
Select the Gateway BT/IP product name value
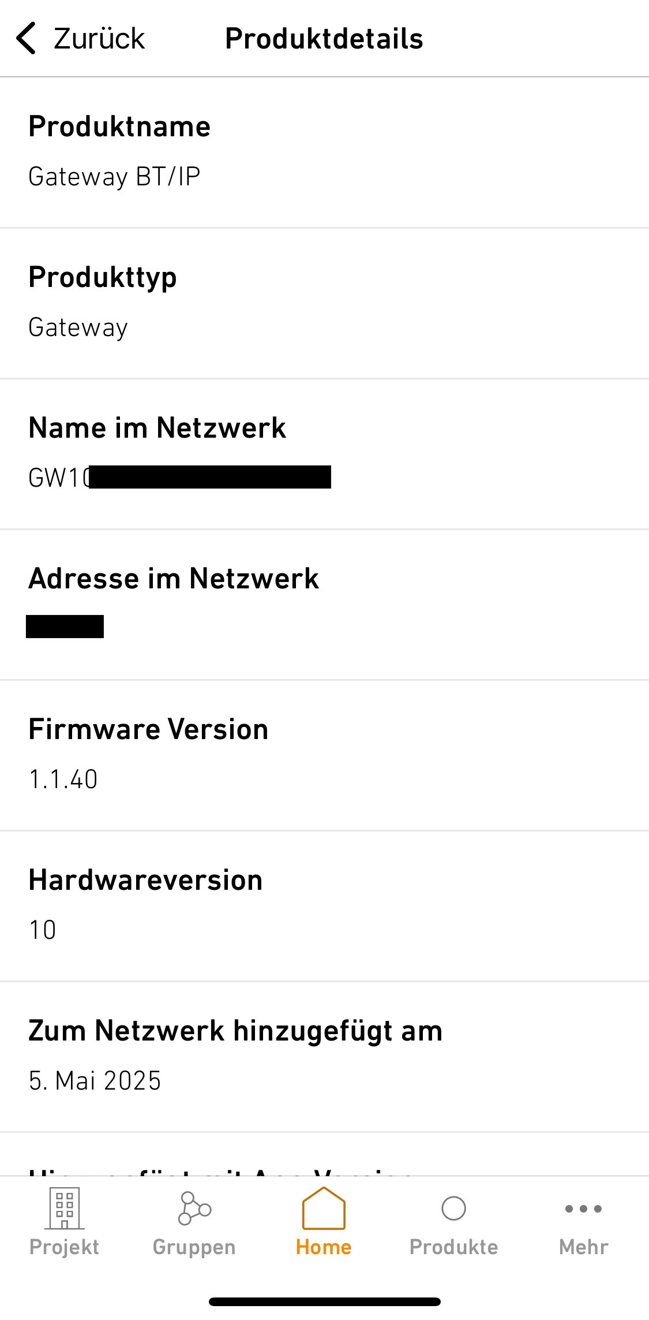pyautogui.click(x=114, y=177)
